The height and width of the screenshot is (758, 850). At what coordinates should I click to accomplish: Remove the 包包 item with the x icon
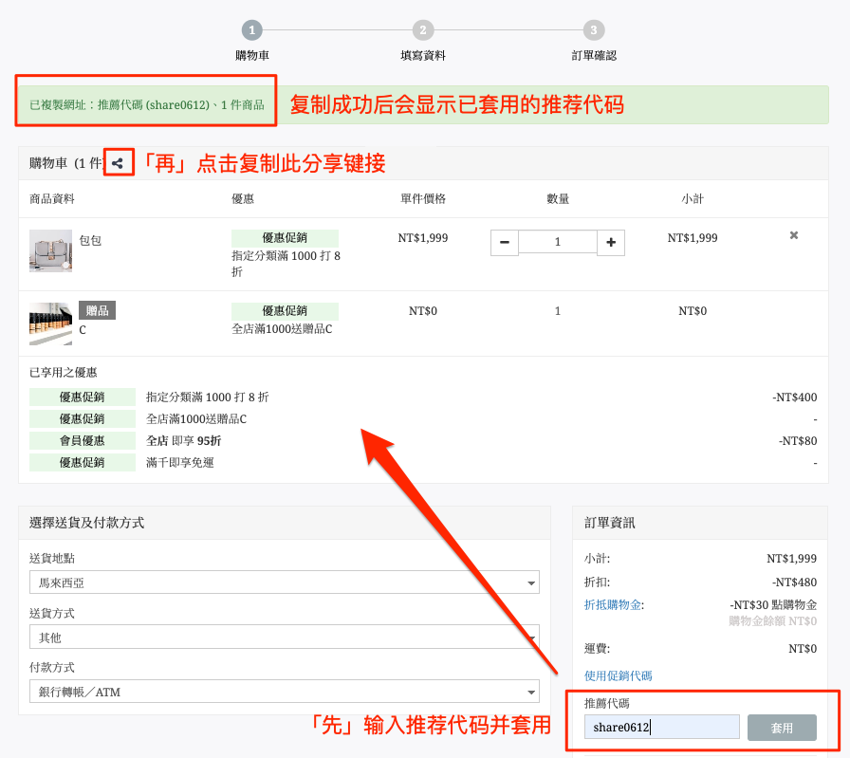click(794, 235)
